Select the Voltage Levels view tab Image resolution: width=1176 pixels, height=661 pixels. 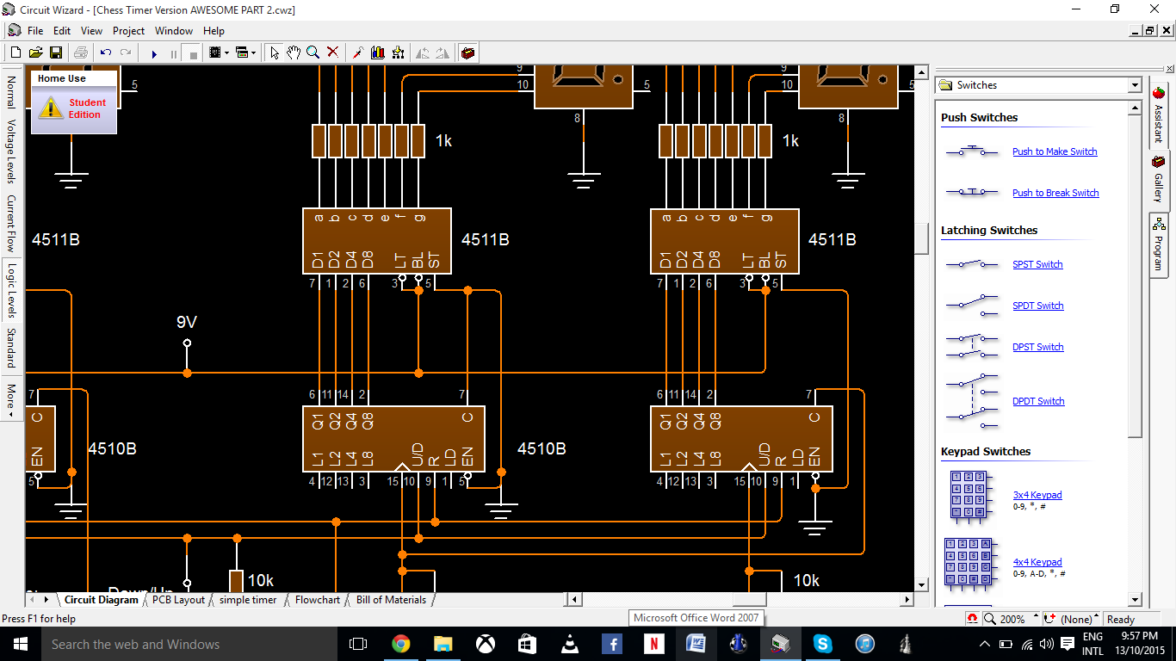pyautogui.click(x=11, y=151)
